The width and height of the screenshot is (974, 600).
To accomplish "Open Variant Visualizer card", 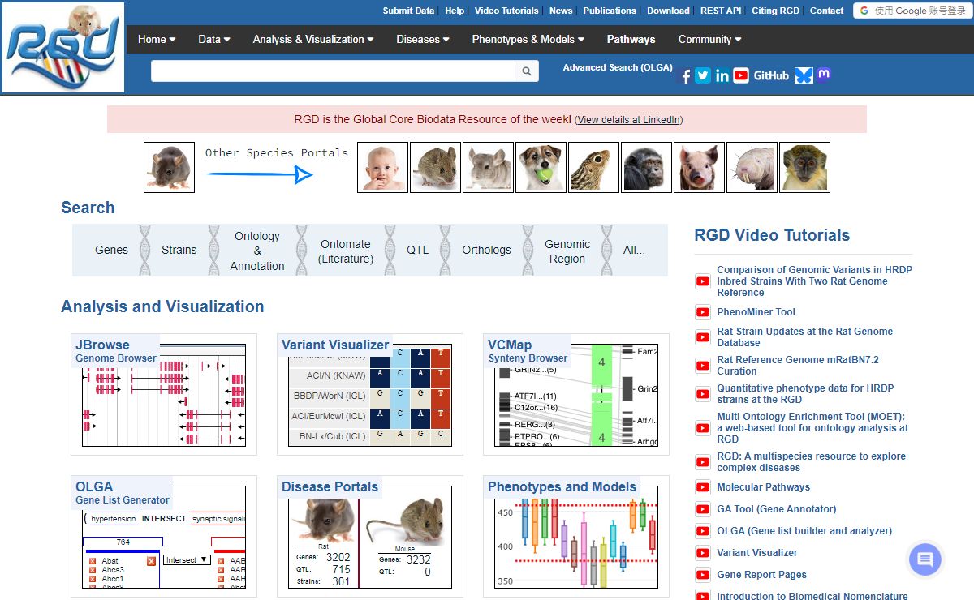I will 370,394.
